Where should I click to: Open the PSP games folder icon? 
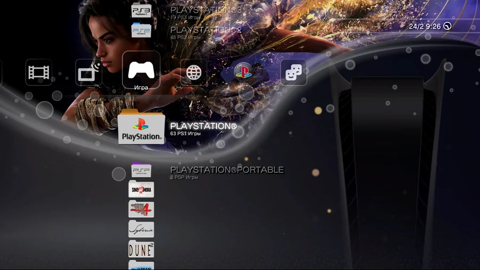tap(141, 171)
